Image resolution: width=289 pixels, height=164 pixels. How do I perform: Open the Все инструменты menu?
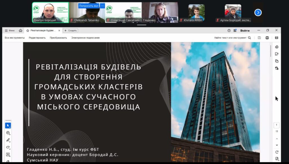point(15,38)
